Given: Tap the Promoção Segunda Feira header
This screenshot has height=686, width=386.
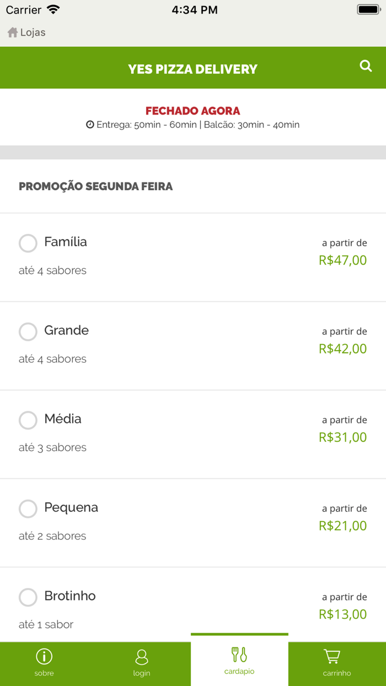Looking at the screenshot, I should coord(96,186).
